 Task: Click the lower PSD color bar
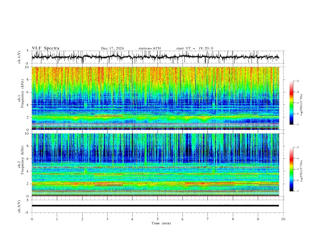(291, 169)
